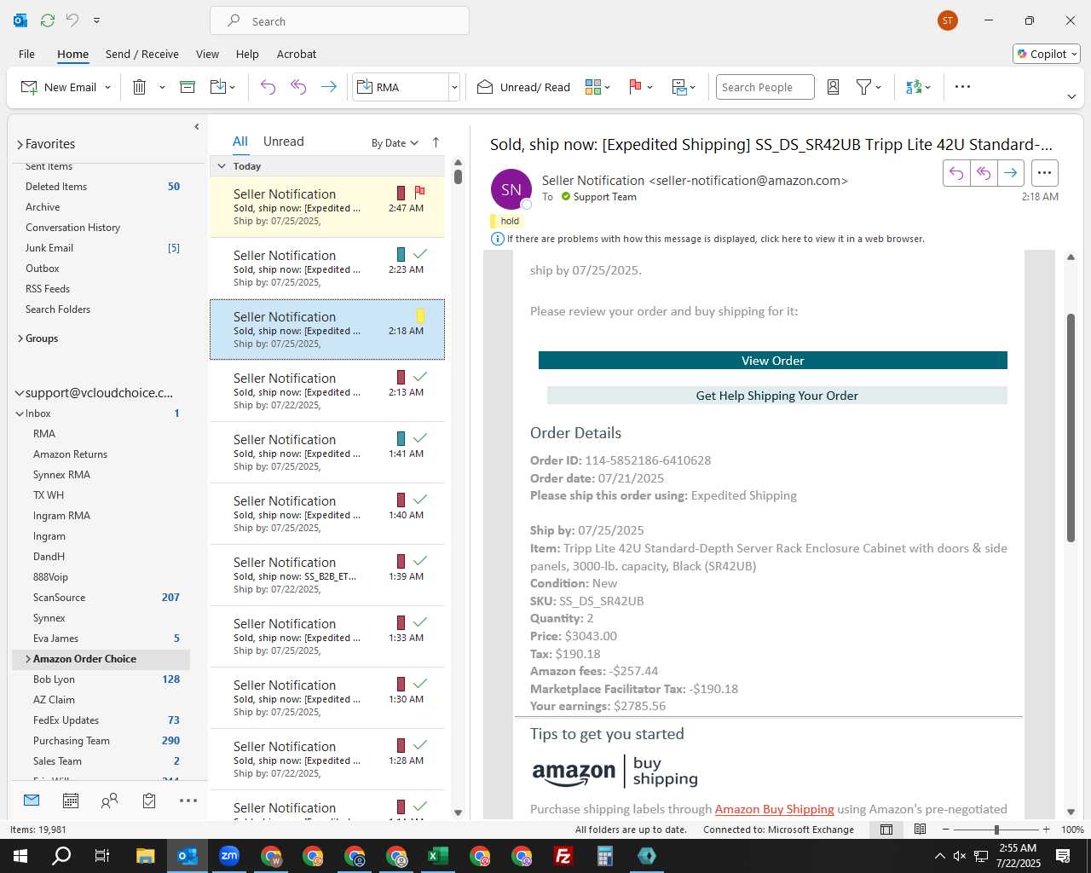Viewport: 1091px width, 873px height.
Task: Click the Reply All arrow in ribbon
Action: coord(298,87)
